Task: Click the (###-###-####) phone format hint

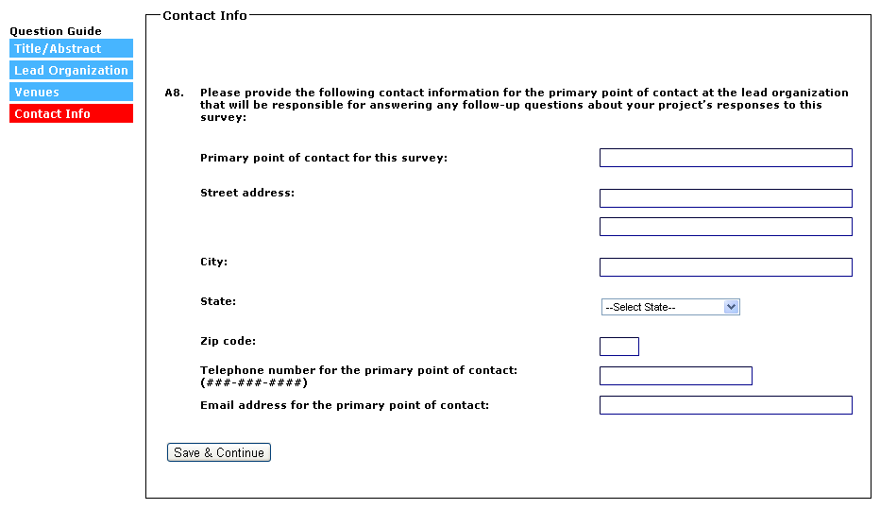Action: point(254,382)
